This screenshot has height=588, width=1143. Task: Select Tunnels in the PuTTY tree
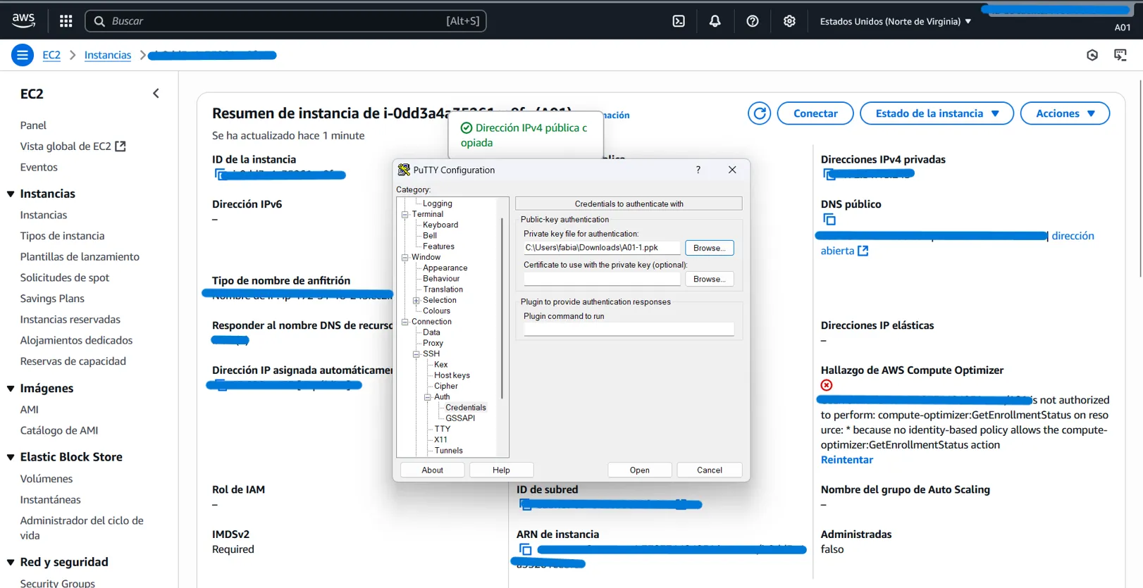click(448, 451)
